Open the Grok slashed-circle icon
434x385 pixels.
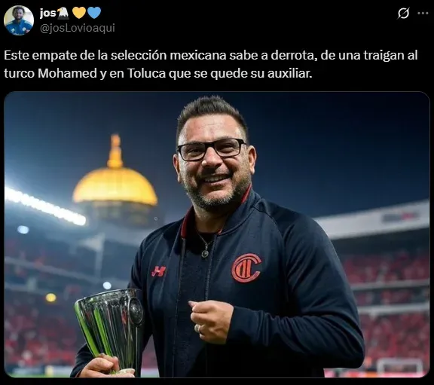point(403,13)
